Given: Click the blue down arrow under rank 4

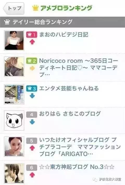Looking at the screenshot, I should point(32,122).
